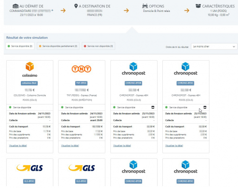Viewport: 238px width, 188px height.
Task: Click the box icon beside CARACTÉRISTIQUES
Action: (198, 6)
